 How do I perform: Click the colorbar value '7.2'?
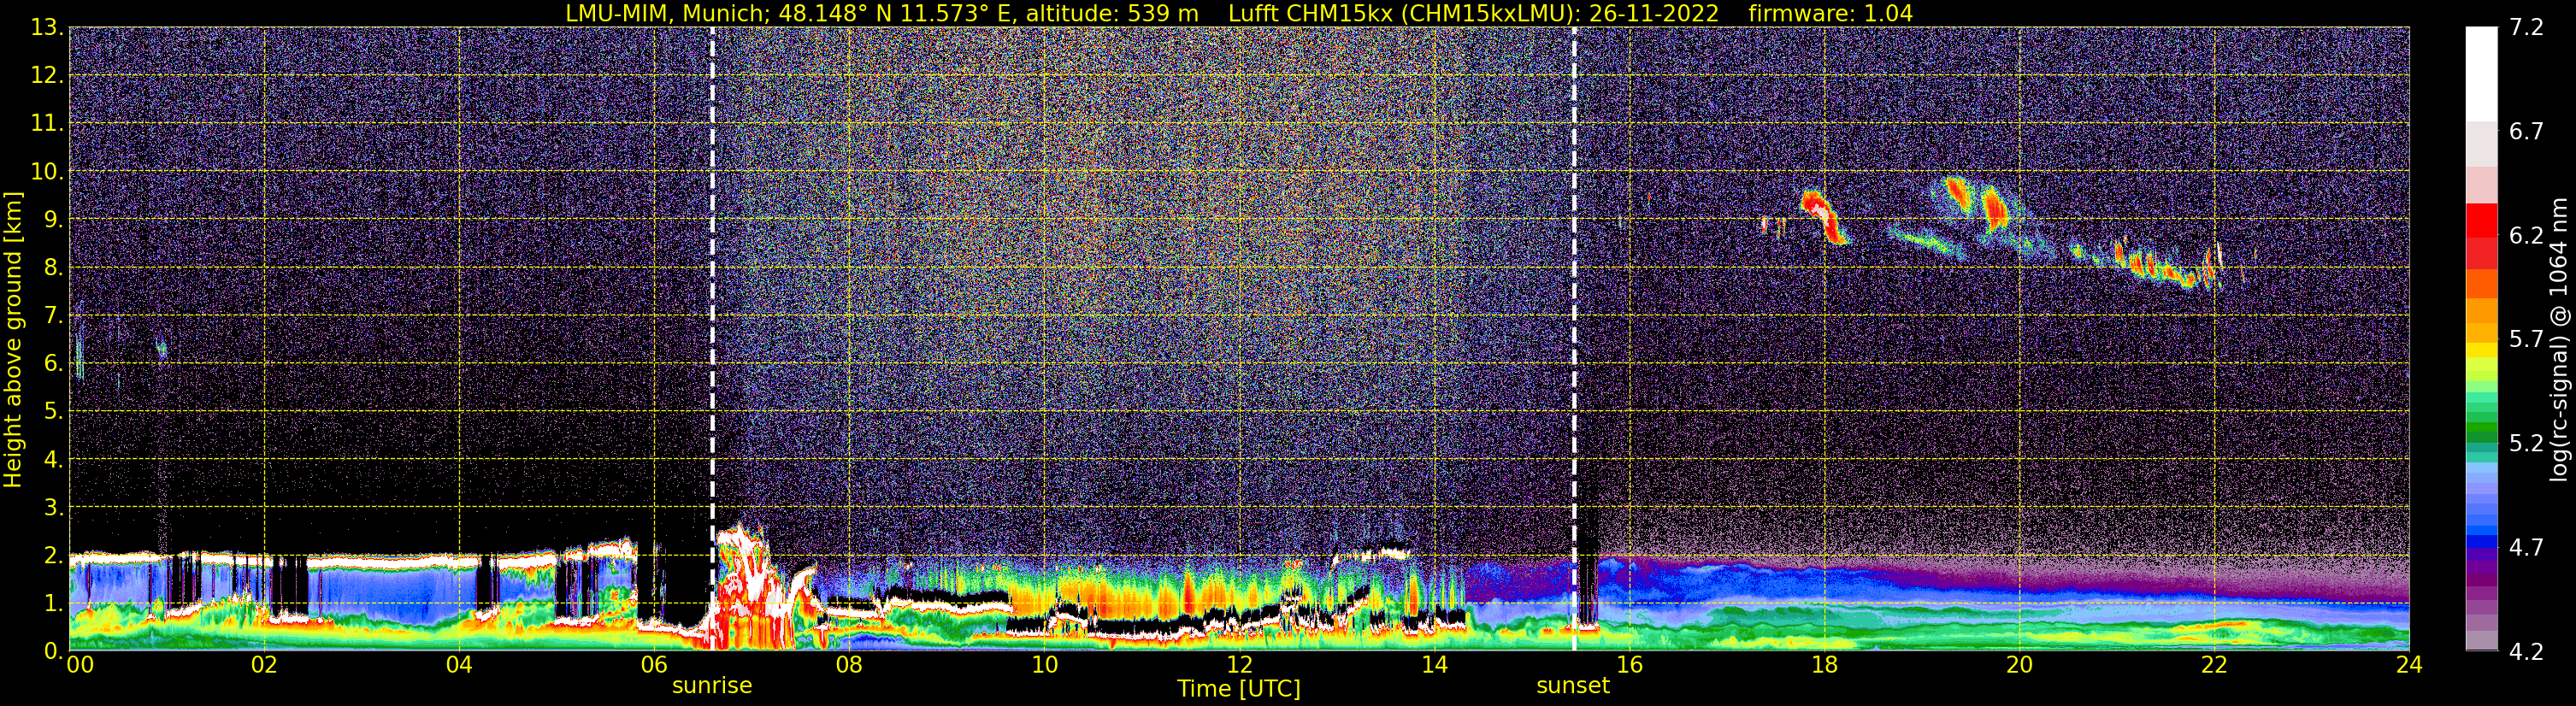pos(2526,28)
